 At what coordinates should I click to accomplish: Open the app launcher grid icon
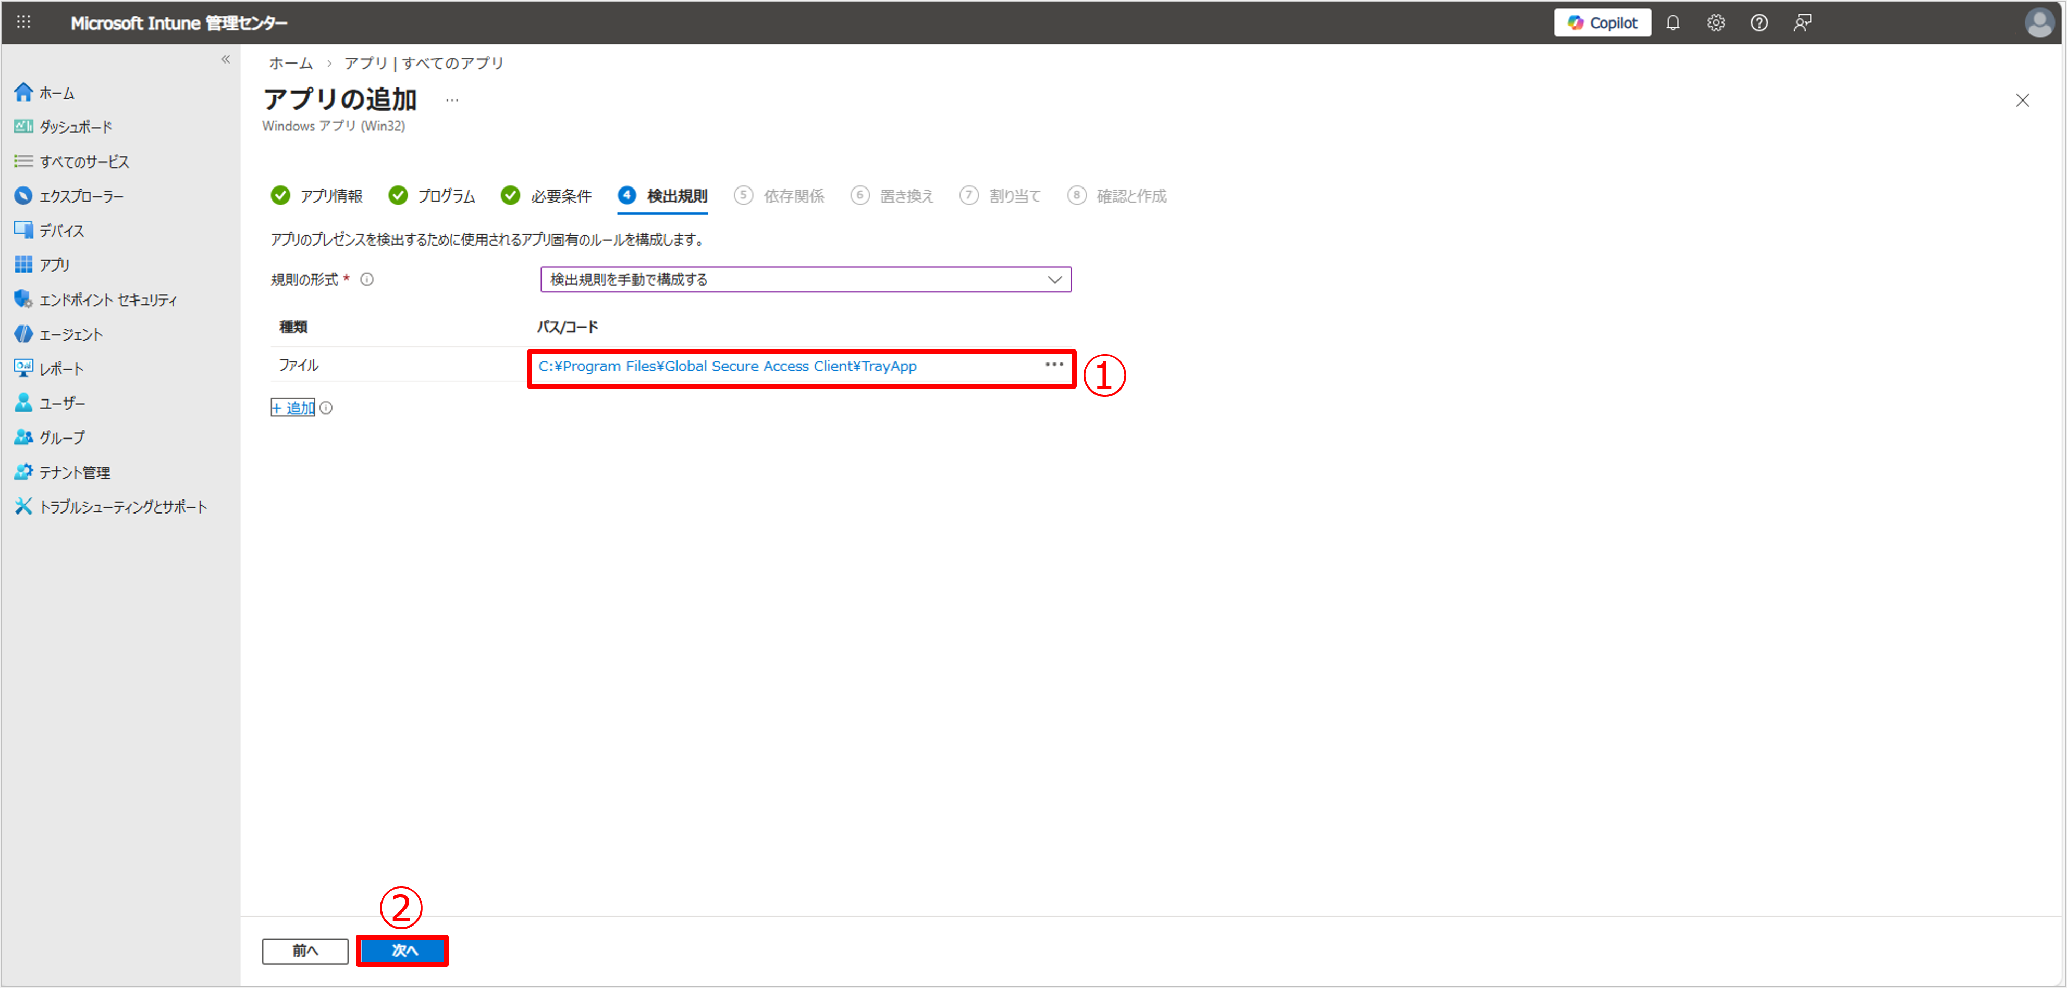[23, 22]
